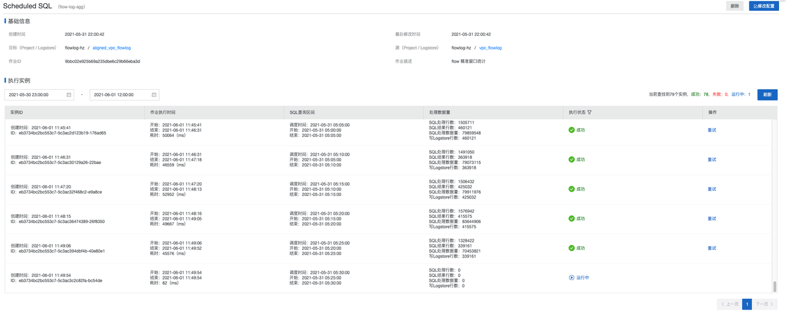Click the 执行实例 section heading
This screenshot has height=314, width=786.
(19, 80)
